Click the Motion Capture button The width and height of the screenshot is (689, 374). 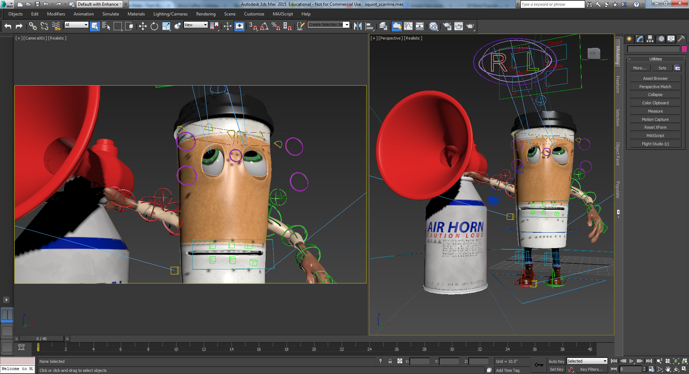(655, 119)
